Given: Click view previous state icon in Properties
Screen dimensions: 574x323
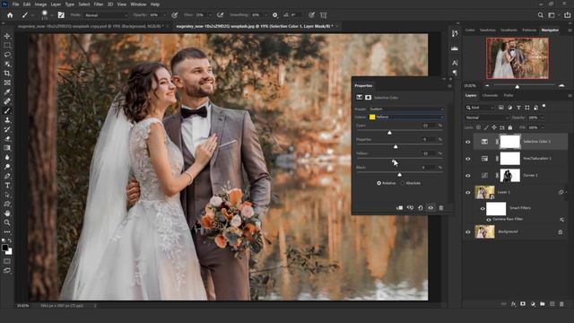Looking at the screenshot, I should [x=410, y=207].
